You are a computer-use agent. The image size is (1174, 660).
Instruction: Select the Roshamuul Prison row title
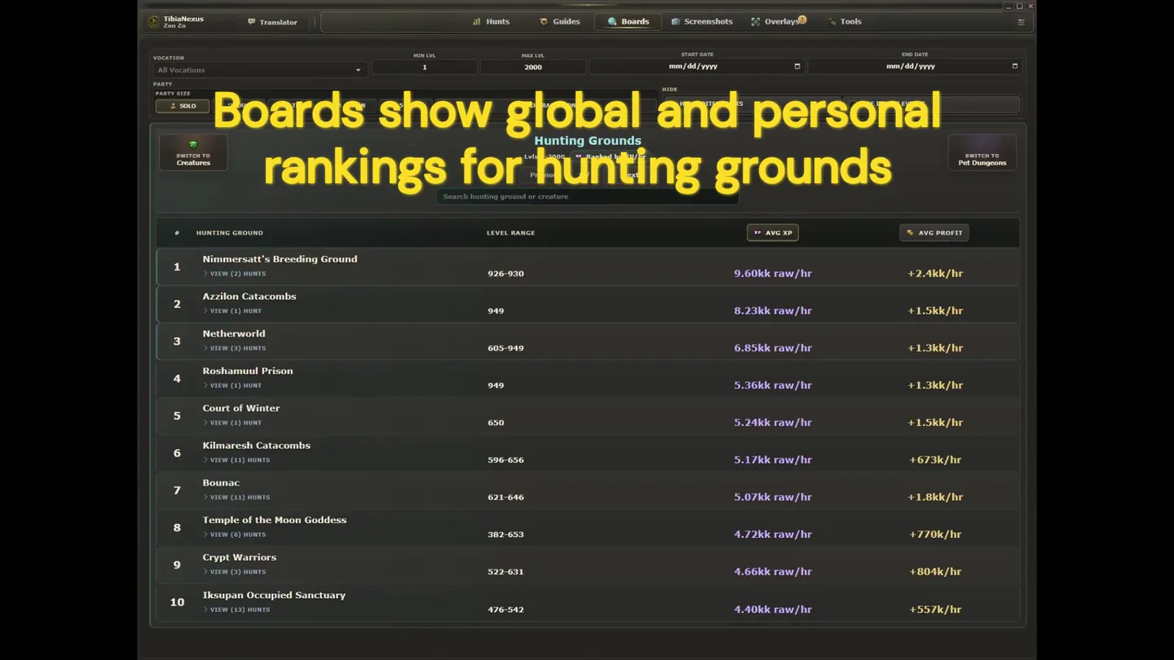tap(248, 371)
